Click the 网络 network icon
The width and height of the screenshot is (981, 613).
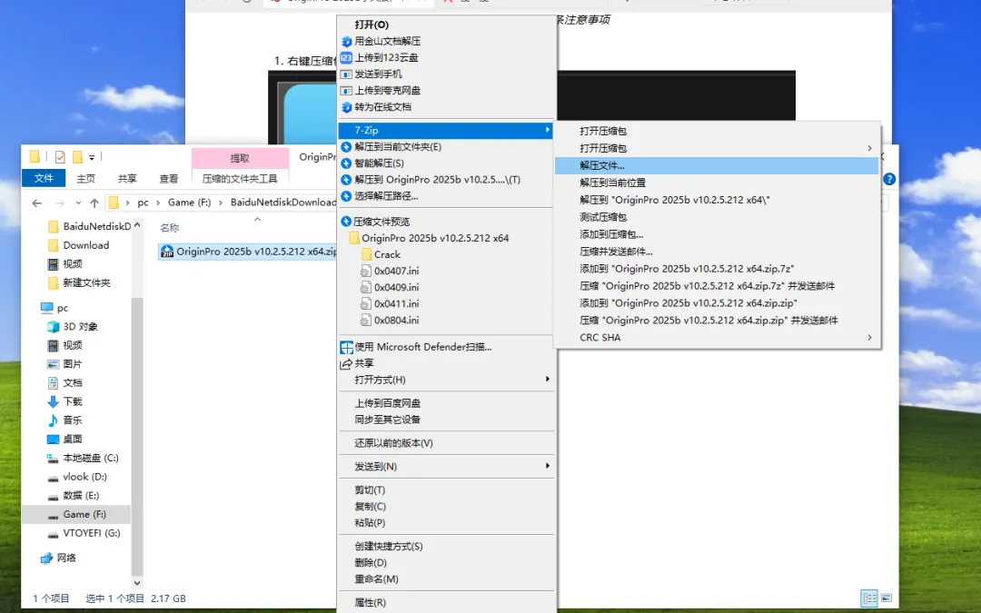47,558
